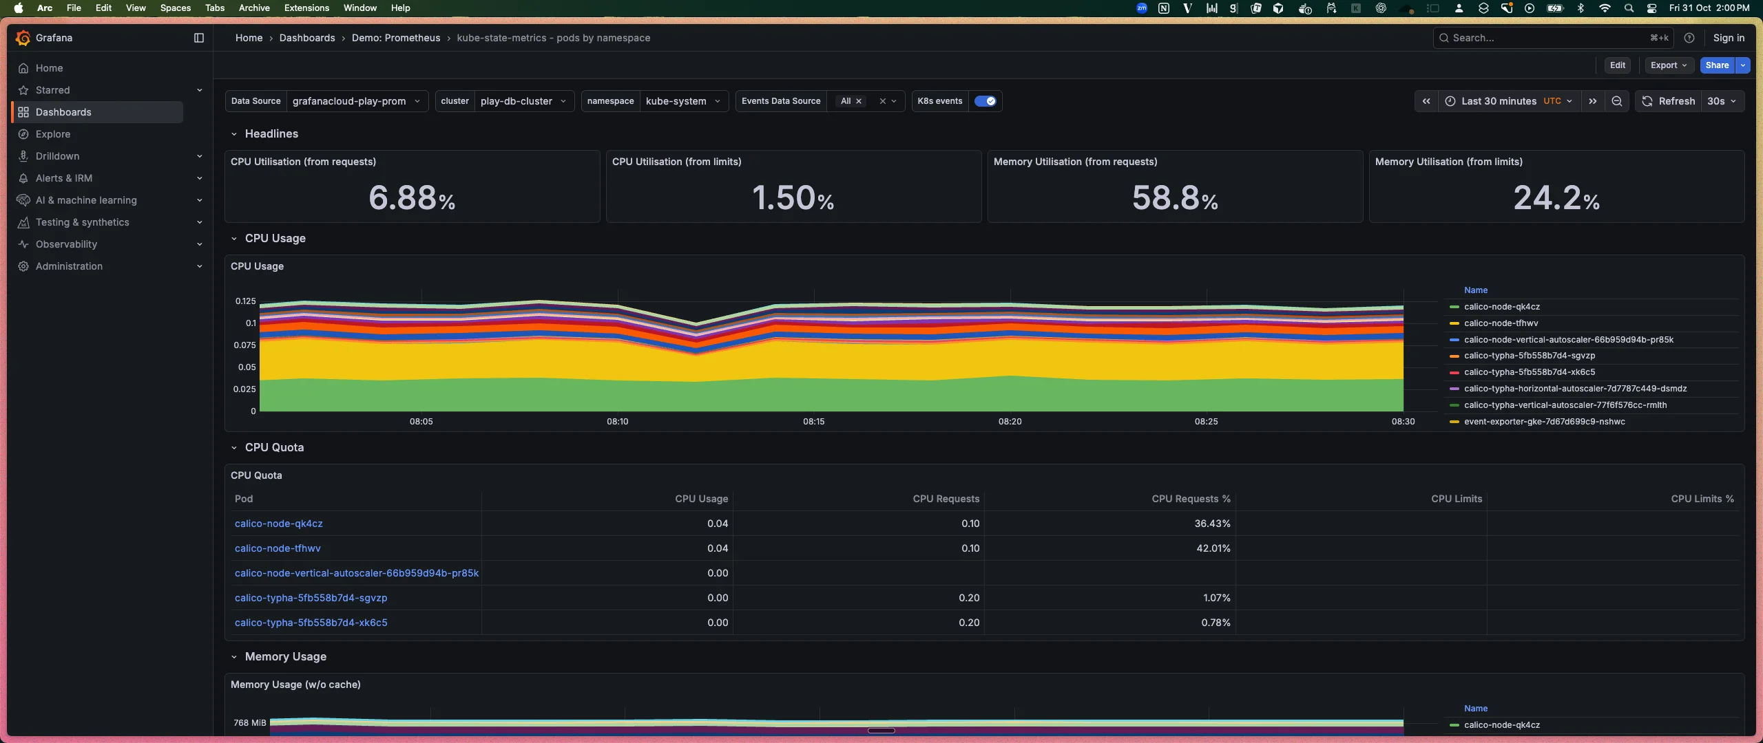1763x743 pixels.
Task: Open the 30s refresh interval dropdown
Action: [1721, 101]
